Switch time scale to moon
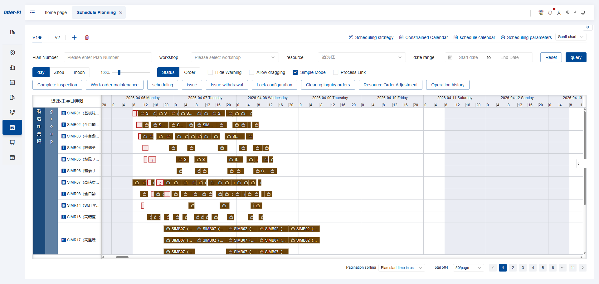The height and width of the screenshot is (284, 599). click(x=79, y=72)
